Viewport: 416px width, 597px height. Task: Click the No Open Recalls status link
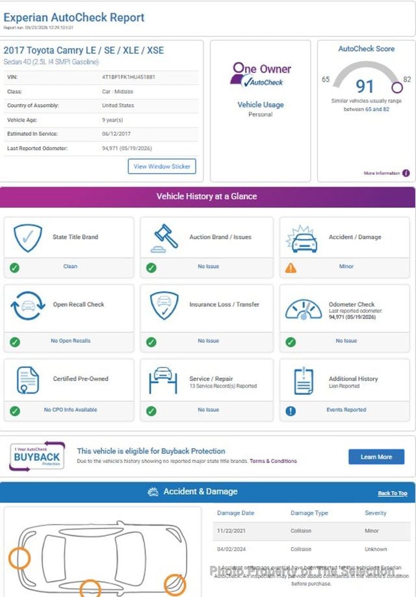(x=71, y=341)
